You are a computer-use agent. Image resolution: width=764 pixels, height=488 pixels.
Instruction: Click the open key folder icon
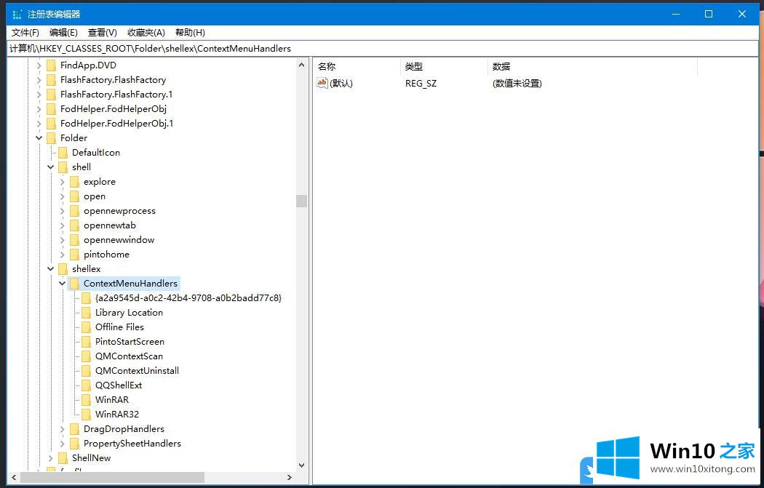(x=74, y=197)
